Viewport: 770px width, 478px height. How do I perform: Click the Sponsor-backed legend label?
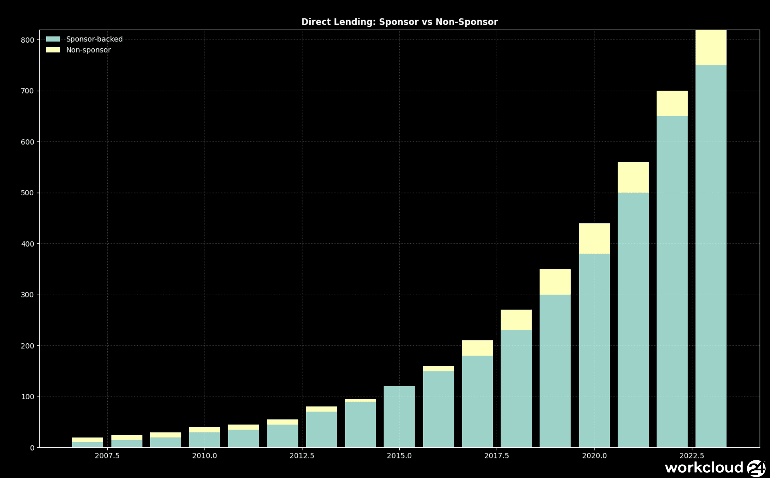pos(94,39)
